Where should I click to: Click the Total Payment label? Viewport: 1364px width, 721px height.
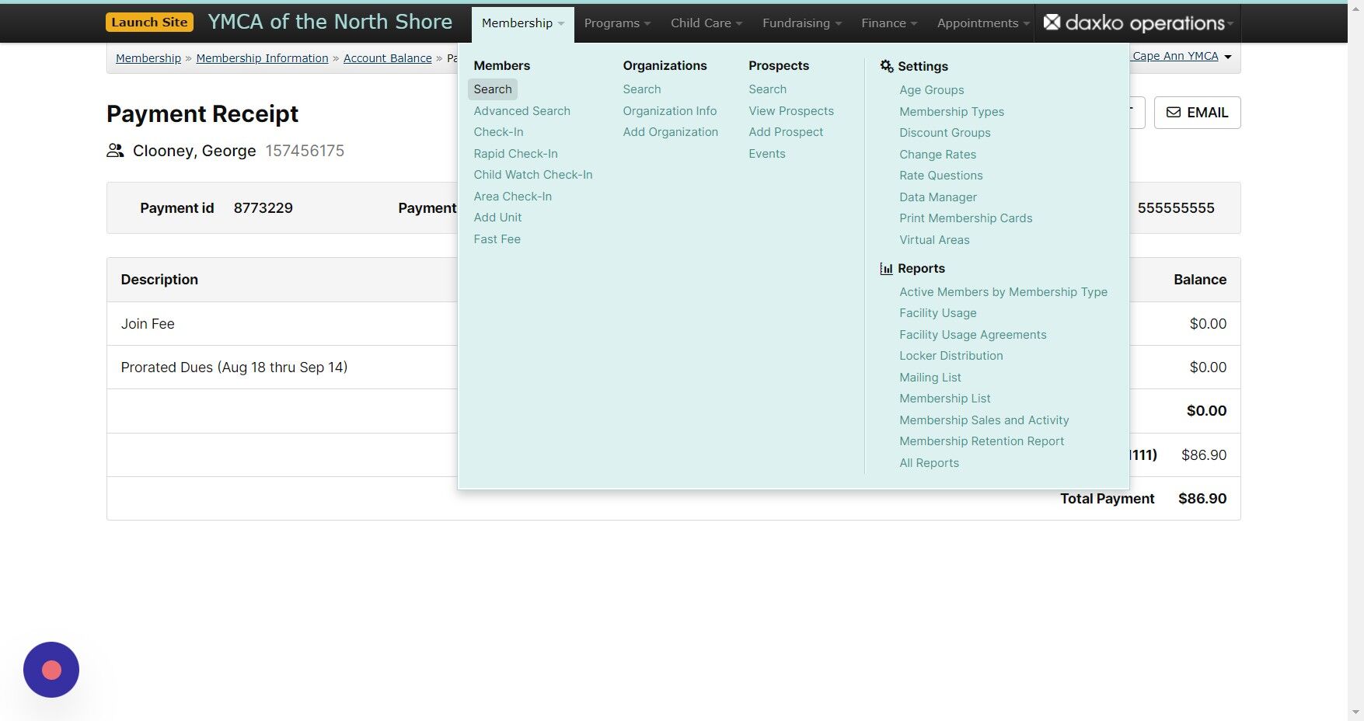pos(1108,499)
